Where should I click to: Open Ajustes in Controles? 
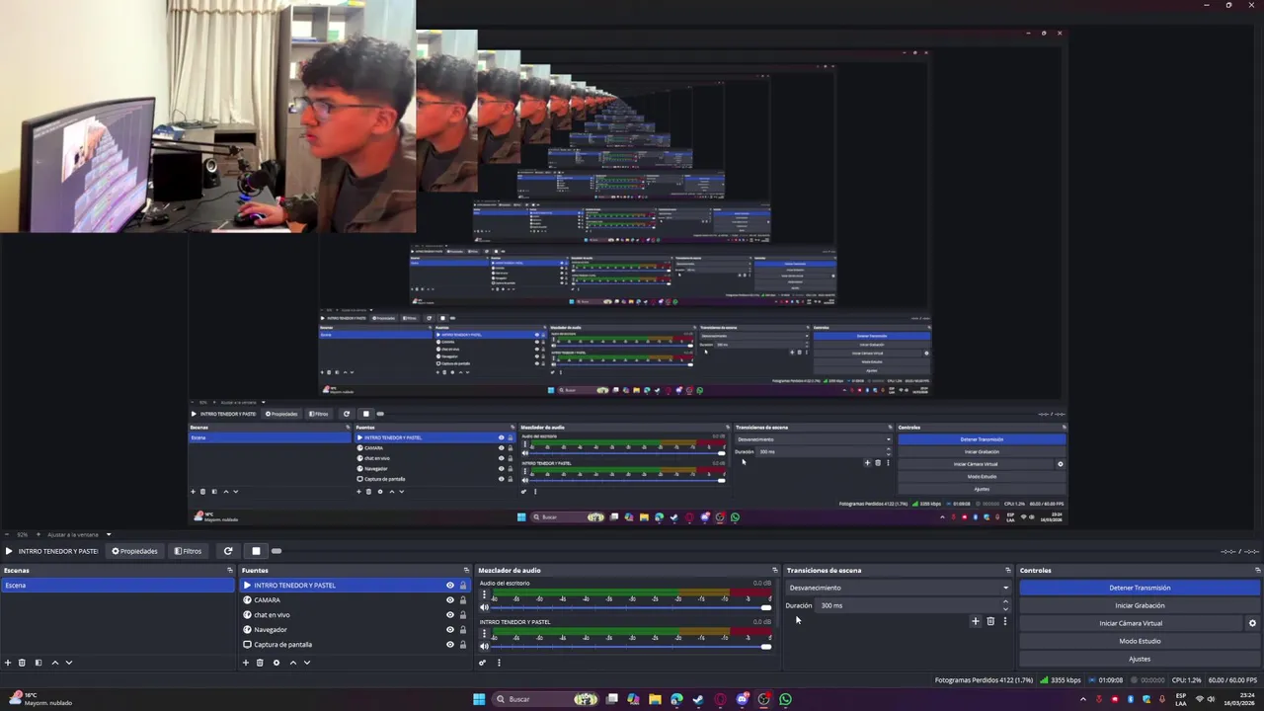1140,659
